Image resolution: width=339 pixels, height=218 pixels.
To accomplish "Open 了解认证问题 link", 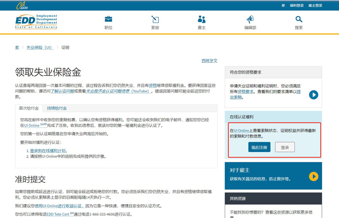I will point(62,91).
